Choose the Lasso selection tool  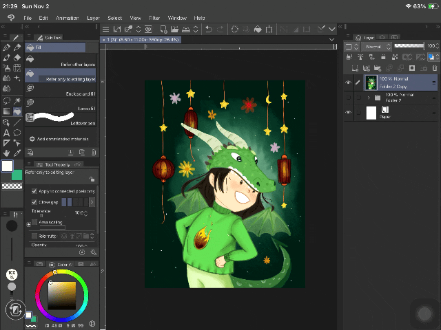click(x=6, y=100)
